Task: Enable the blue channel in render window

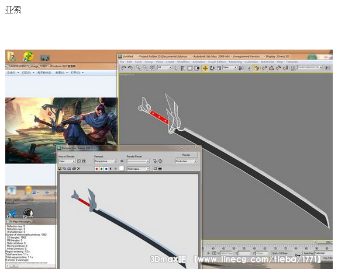Action: tap(106, 169)
